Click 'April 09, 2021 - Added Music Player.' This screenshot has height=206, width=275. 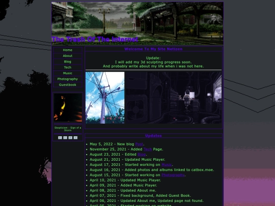tap(123, 185)
